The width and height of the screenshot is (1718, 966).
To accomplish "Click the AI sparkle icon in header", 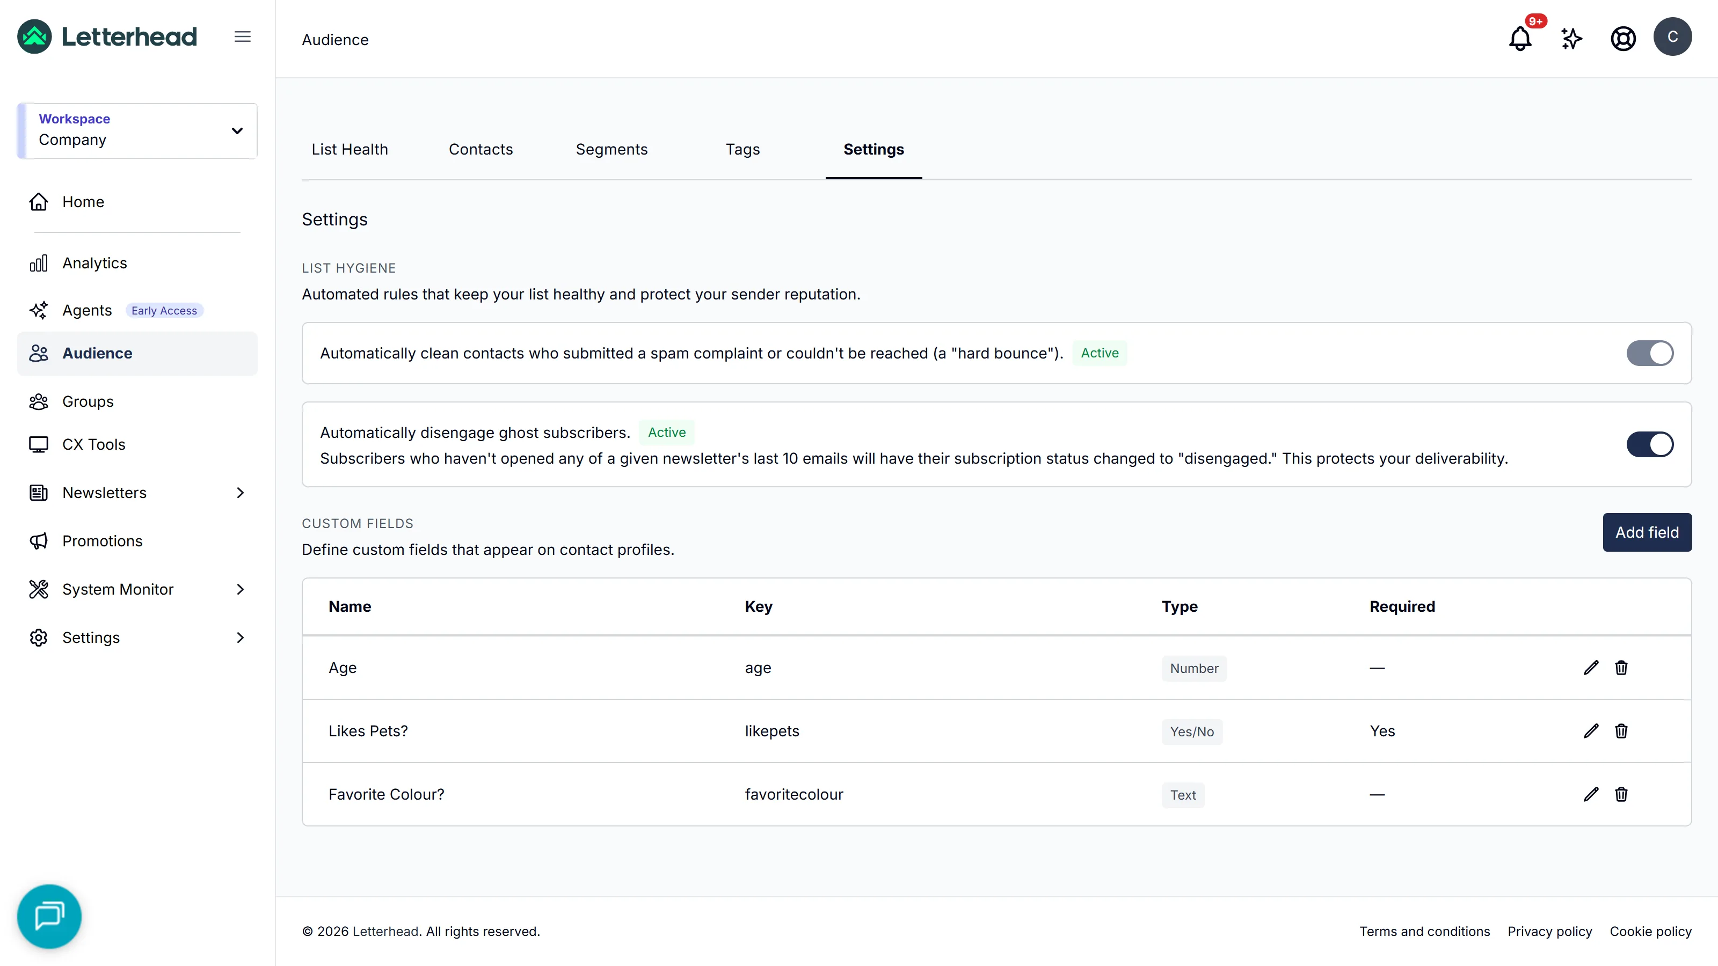I will tap(1571, 38).
